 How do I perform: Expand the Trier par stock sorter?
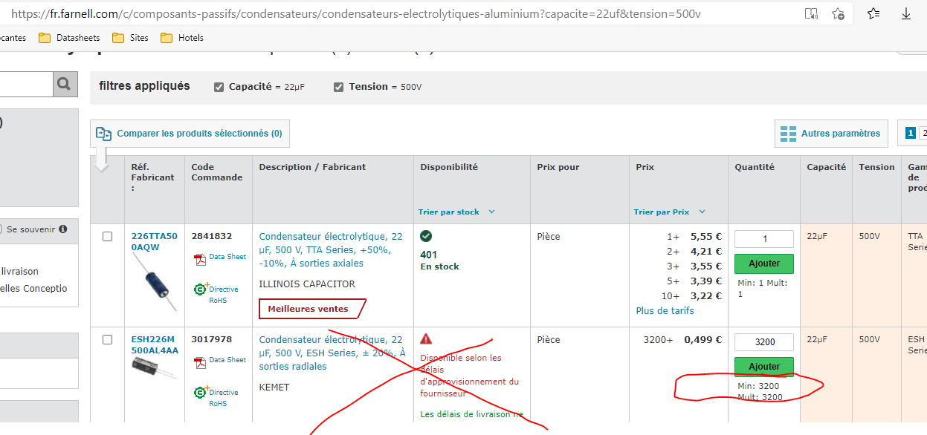pos(456,212)
